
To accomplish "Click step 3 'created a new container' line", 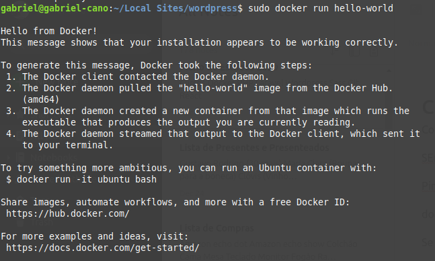I will (x=208, y=111).
